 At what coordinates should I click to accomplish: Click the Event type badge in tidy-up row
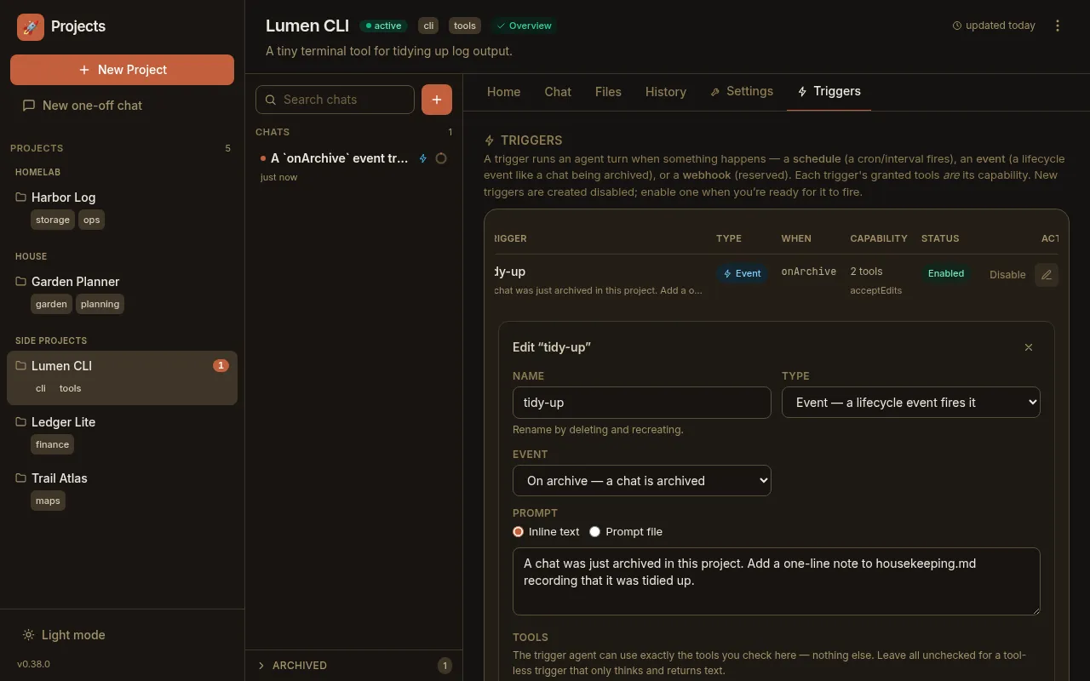click(742, 273)
